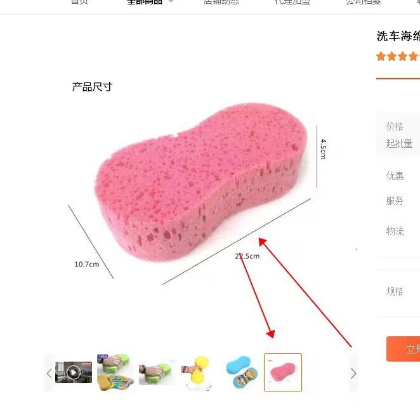Viewport: 420px width, 420px height.
Task: Click the orange star rating
Action: tap(398, 56)
